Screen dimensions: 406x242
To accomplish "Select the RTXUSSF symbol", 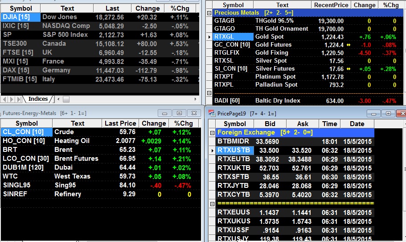I will [233, 230].
